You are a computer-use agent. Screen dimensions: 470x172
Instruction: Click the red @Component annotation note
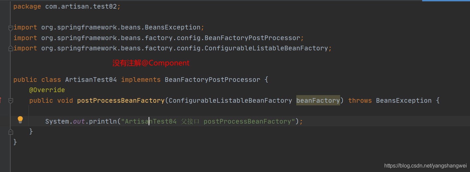click(151, 63)
